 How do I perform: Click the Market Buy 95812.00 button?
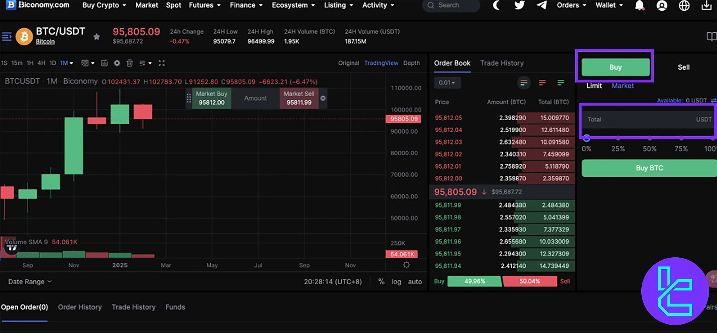coord(212,98)
